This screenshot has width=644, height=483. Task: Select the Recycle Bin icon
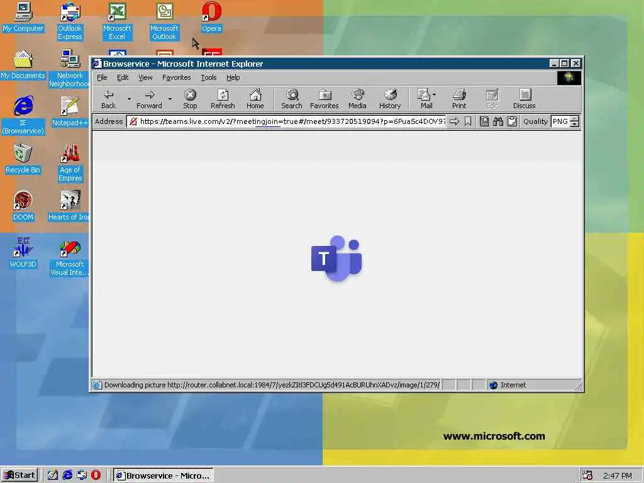point(23,159)
